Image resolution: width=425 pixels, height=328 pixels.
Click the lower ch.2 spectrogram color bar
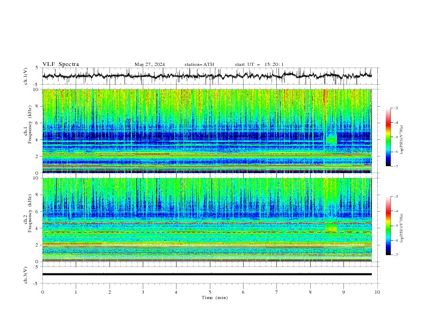point(388,226)
